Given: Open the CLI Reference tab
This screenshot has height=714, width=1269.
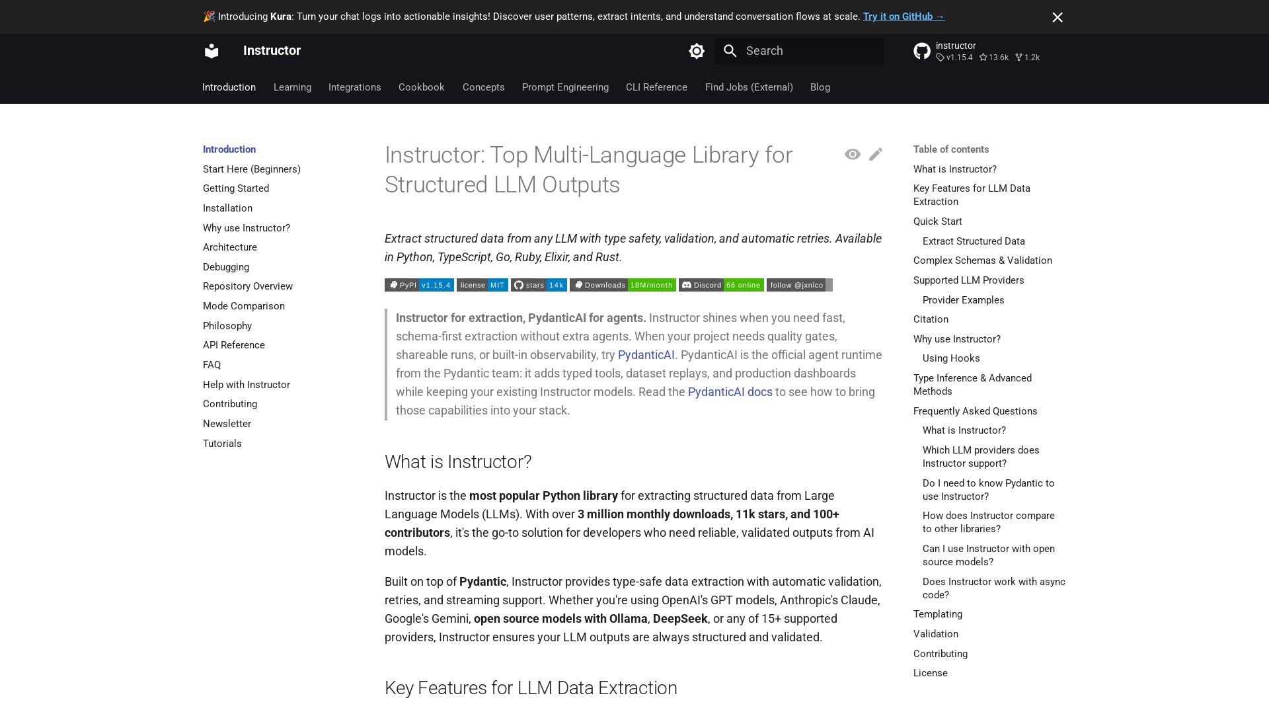Looking at the screenshot, I should click(656, 87).
